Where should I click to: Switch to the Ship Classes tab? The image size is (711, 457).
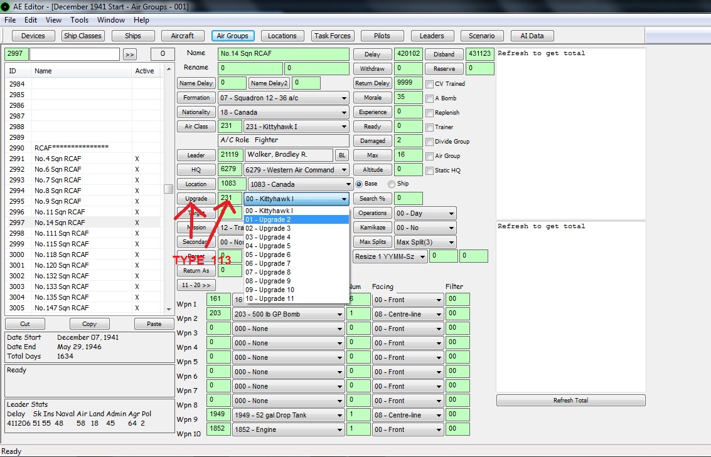coord(83,36)
